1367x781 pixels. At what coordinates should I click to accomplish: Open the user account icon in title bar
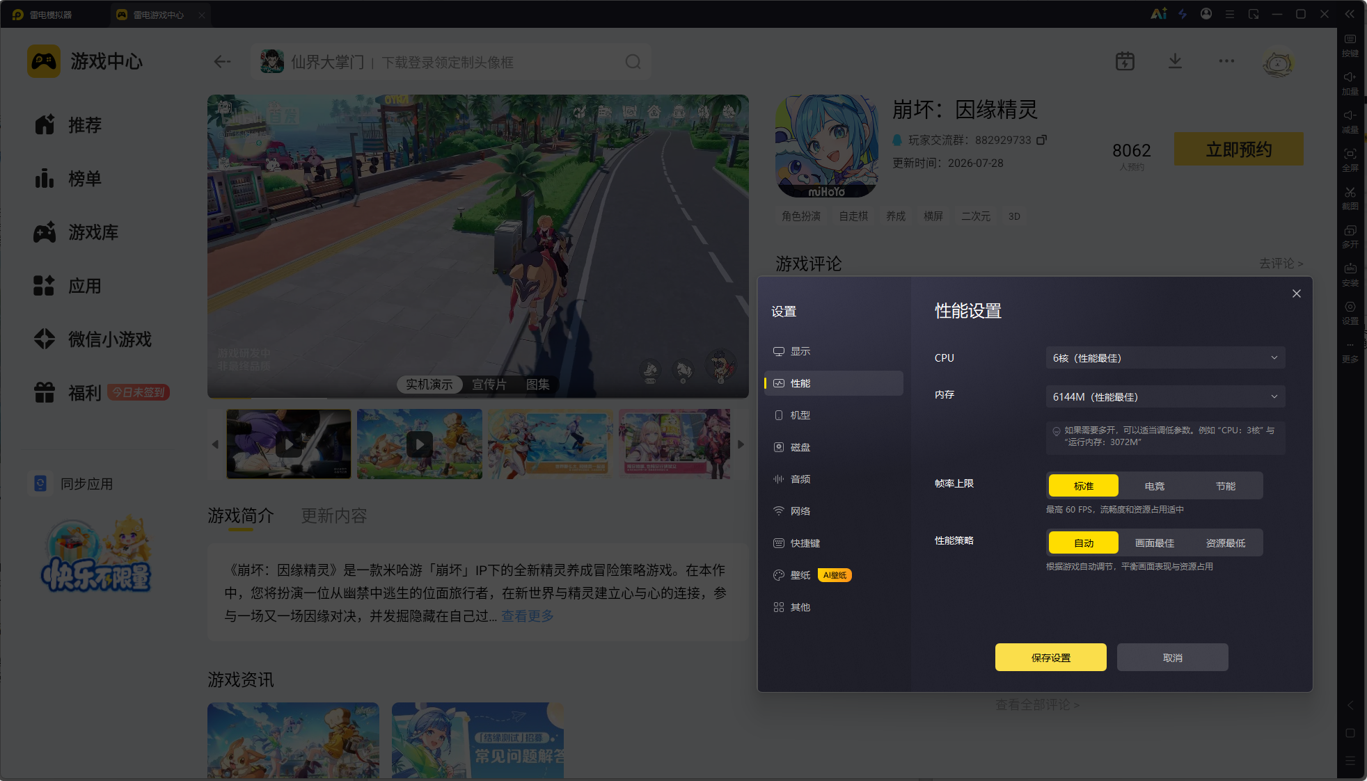coord(1206,14)
